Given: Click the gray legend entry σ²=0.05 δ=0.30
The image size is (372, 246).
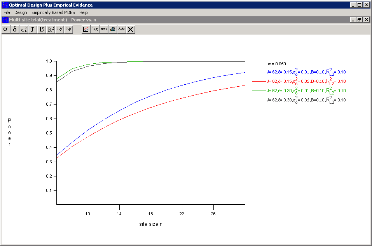Looking at the screenshot, I should [x=299, y=100].
